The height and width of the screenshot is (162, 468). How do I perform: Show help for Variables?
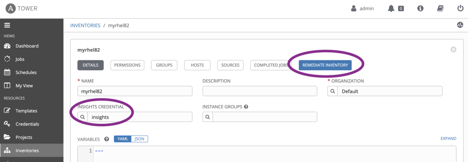coord(106,139)
